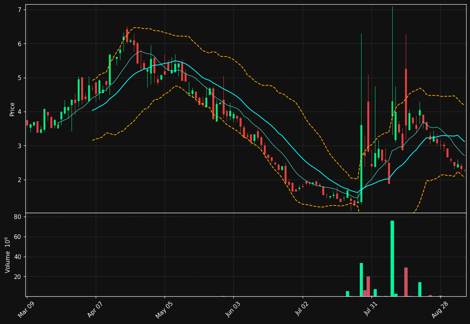
Task: Click price axis tick label 2
Action: click(x=19, y=180)
